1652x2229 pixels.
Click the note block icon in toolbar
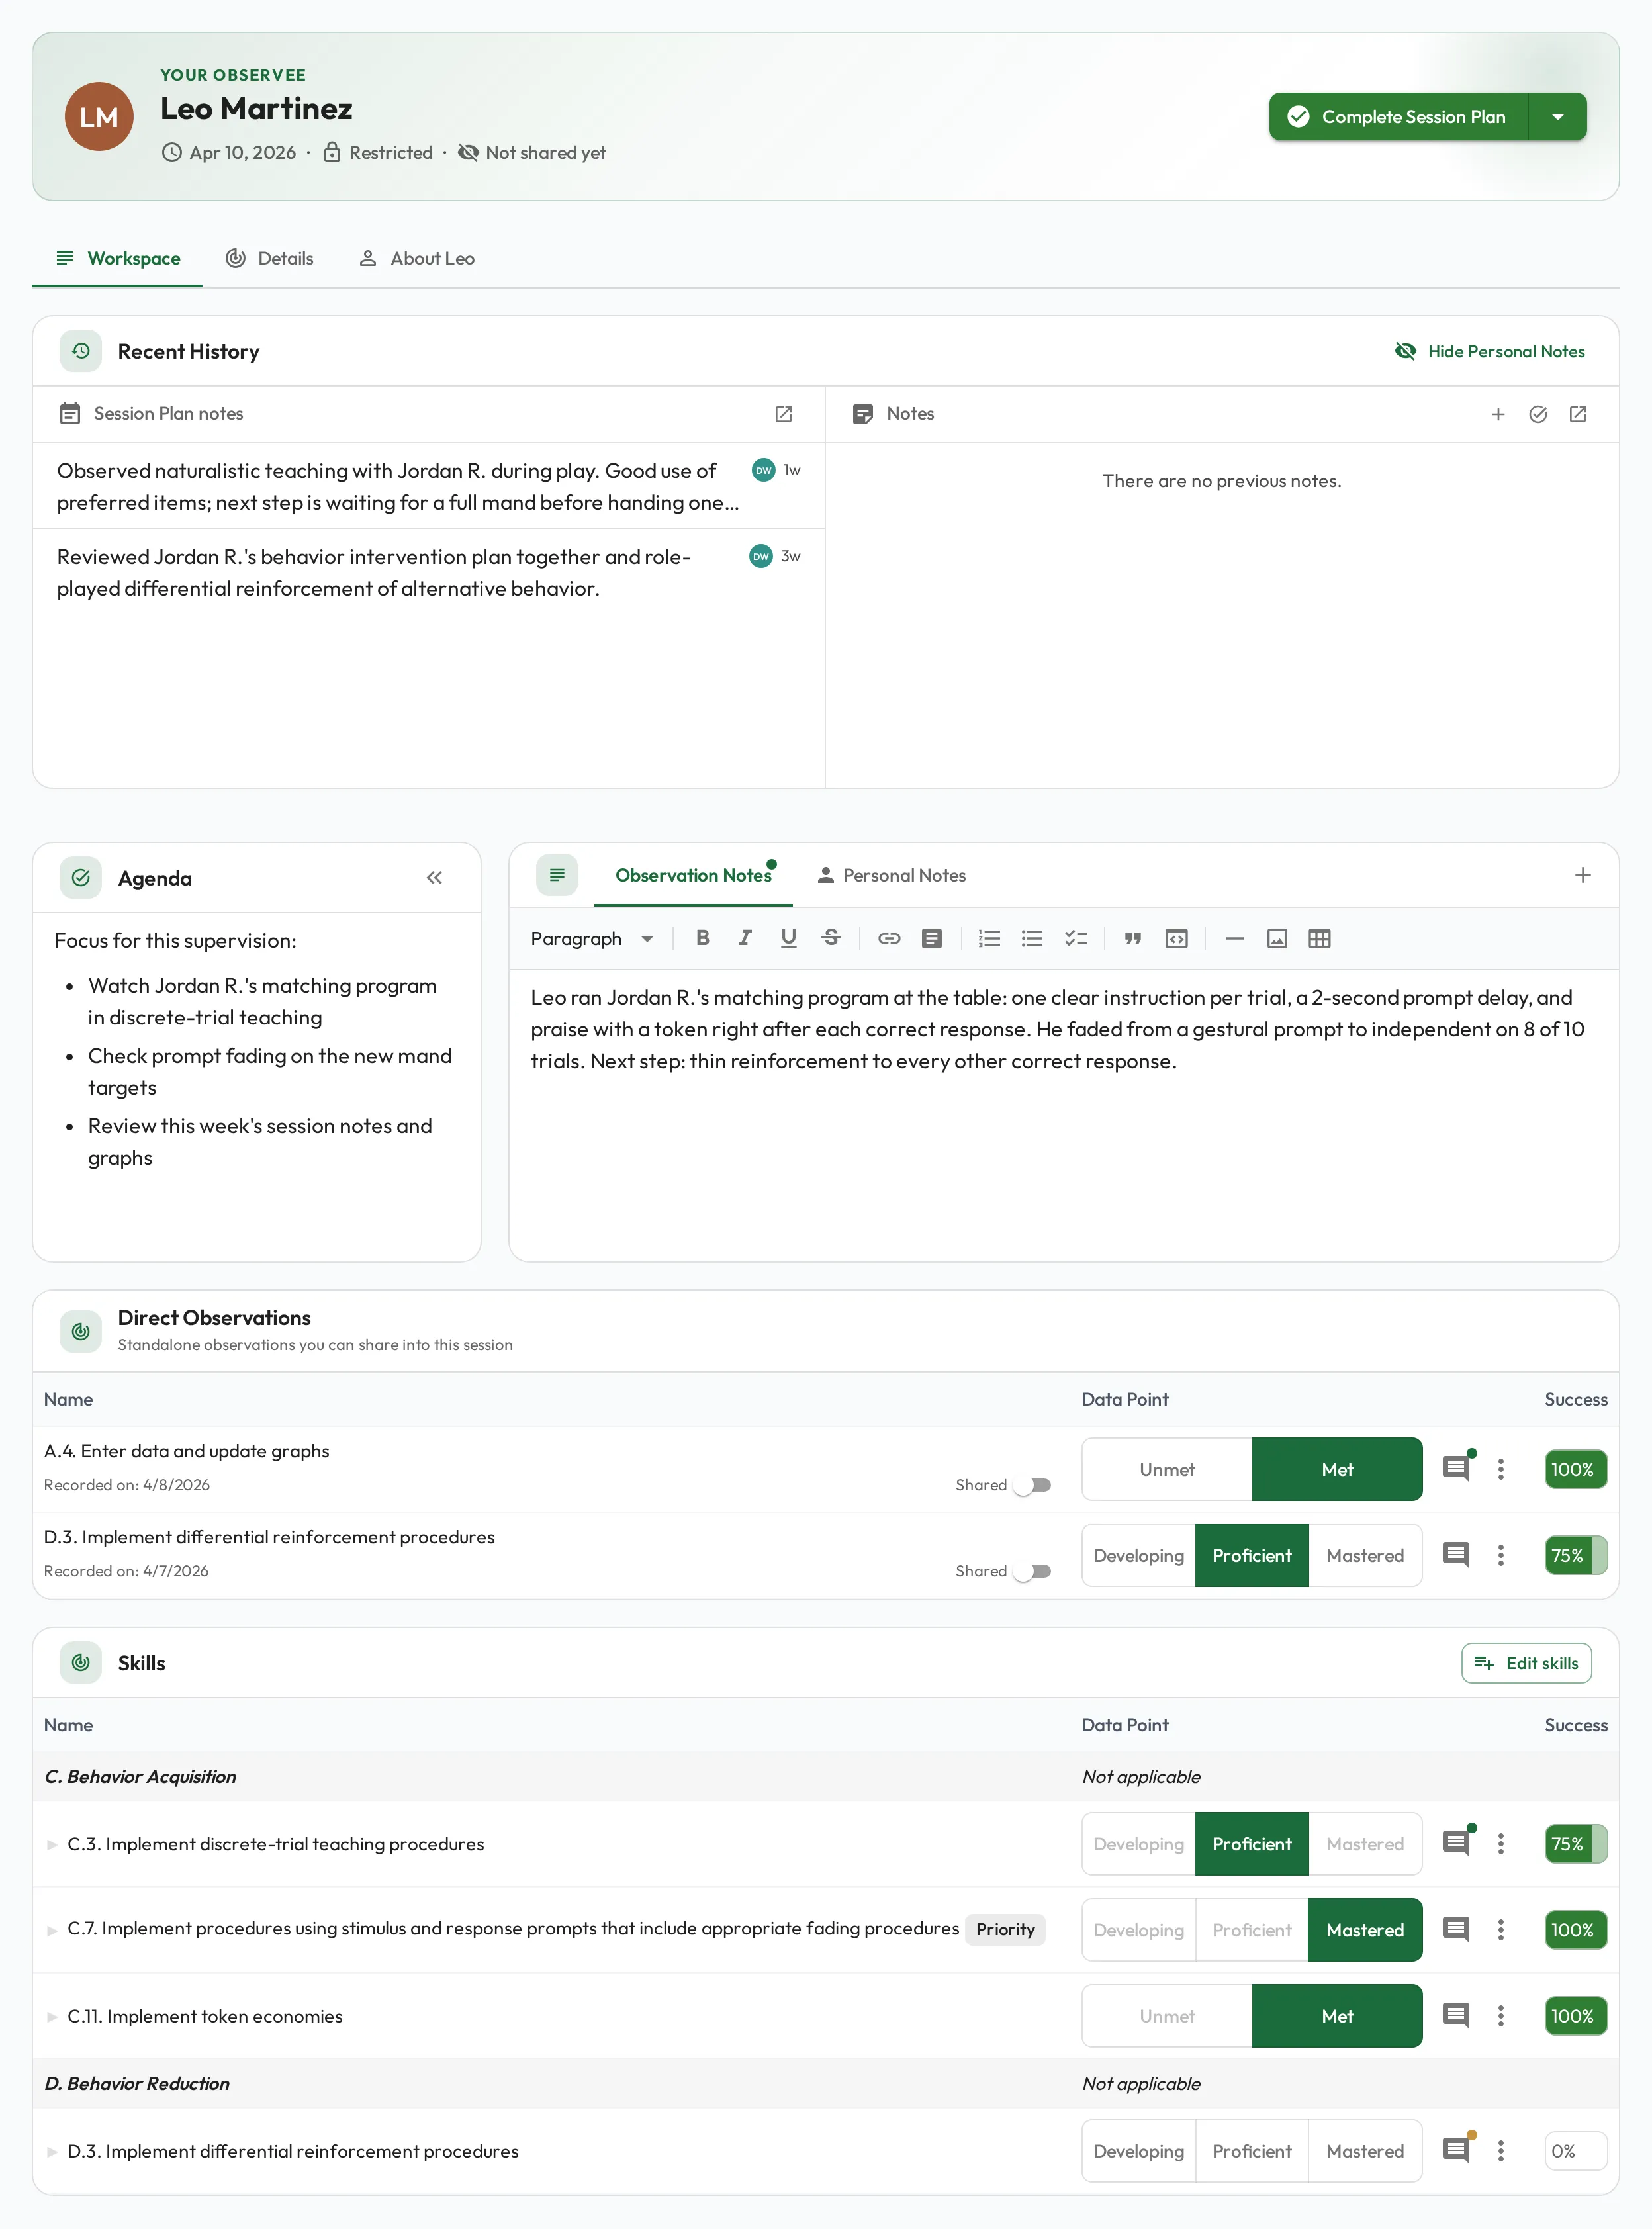point(932,938)
